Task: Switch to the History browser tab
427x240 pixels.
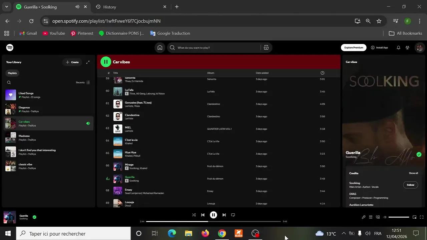Action: point(131,7)
